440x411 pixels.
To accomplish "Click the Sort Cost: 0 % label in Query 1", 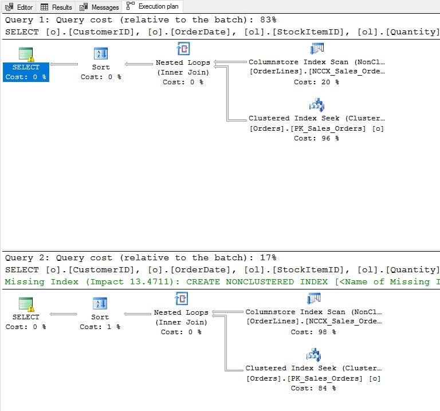I will point(101,72).
